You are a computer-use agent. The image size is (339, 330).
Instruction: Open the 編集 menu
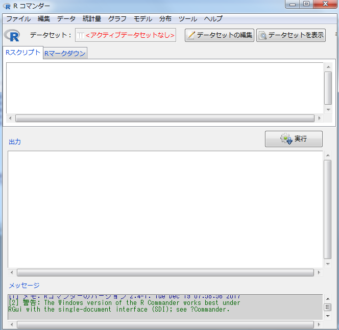[x=44, y=19]
